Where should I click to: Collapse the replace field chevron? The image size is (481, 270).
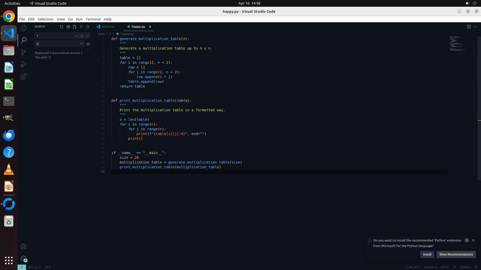[x=32, y=40]
